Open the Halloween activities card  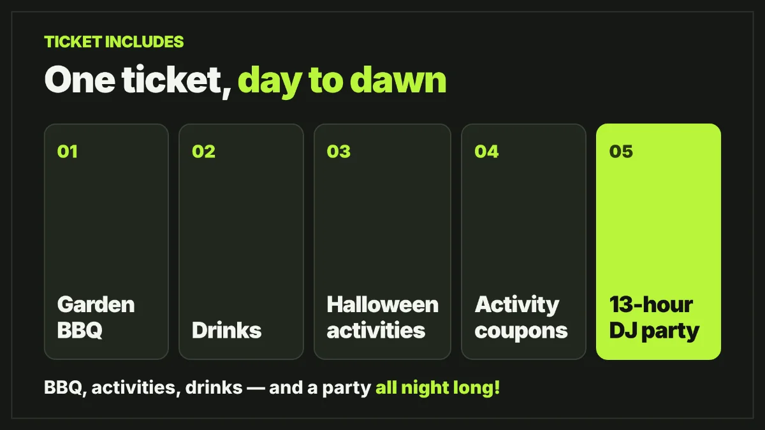coord(382,241)
